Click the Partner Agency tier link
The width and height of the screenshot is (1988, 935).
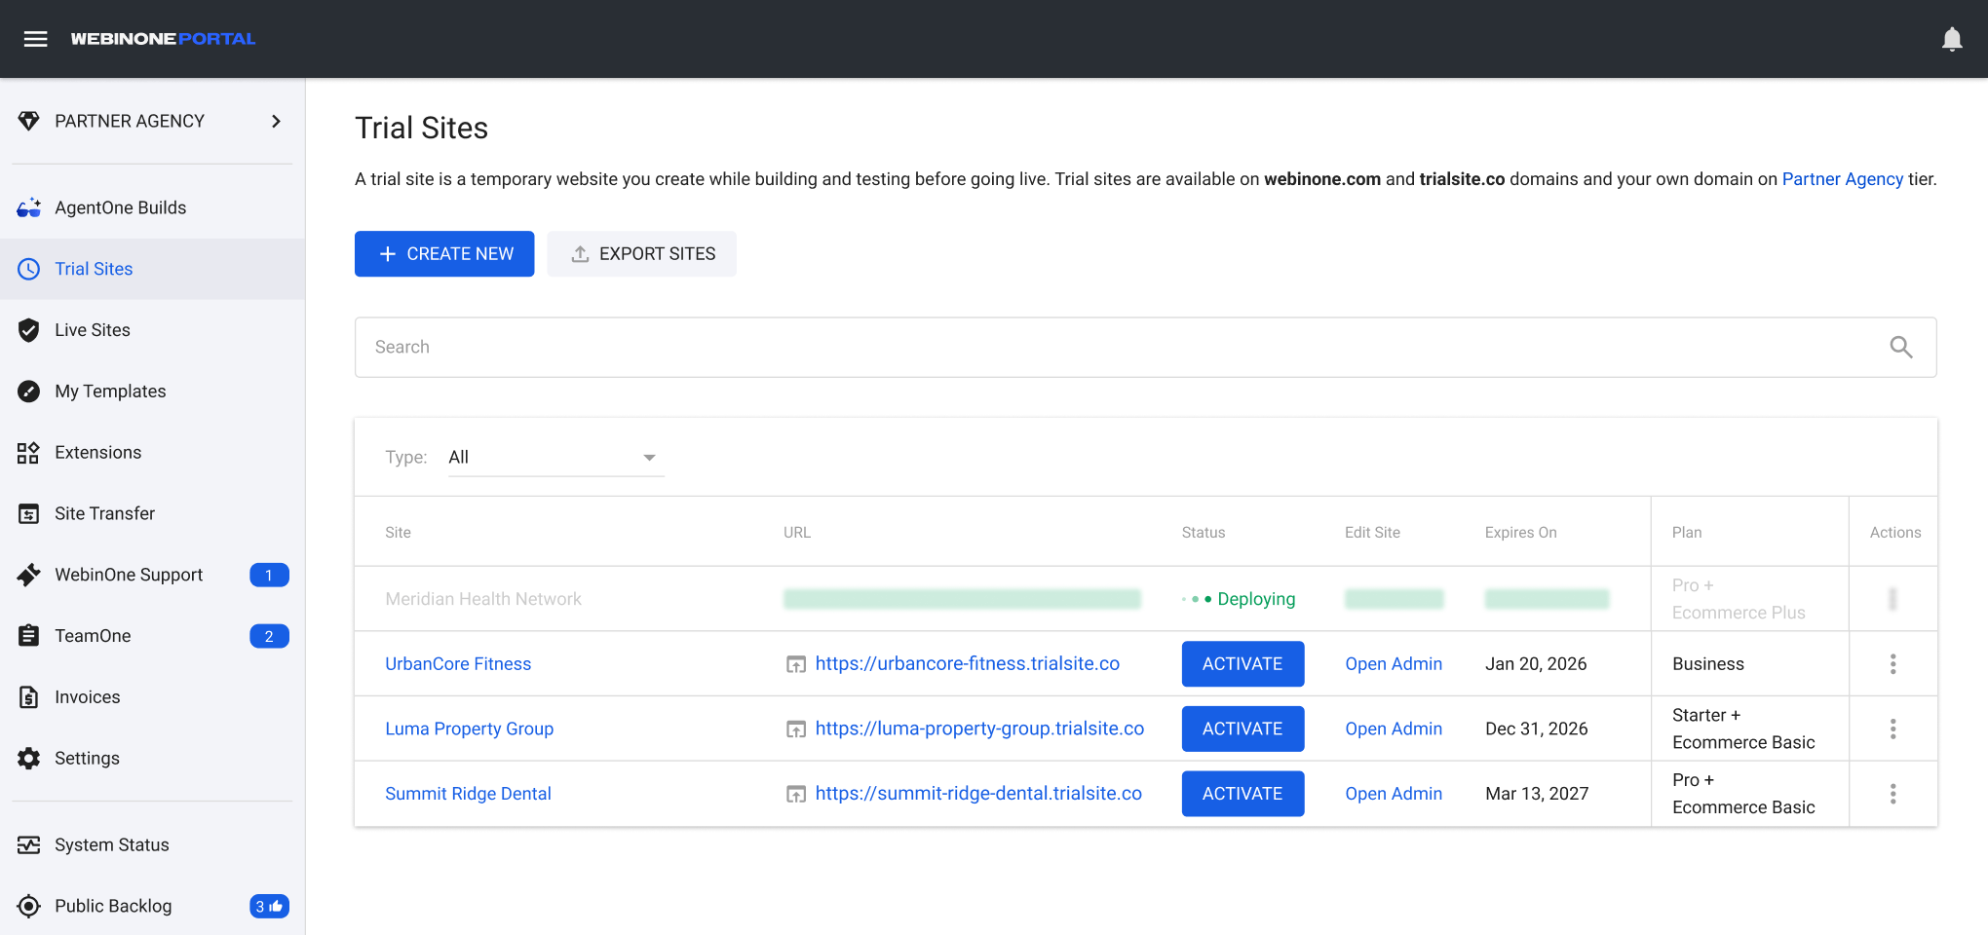pos(1842,179)
